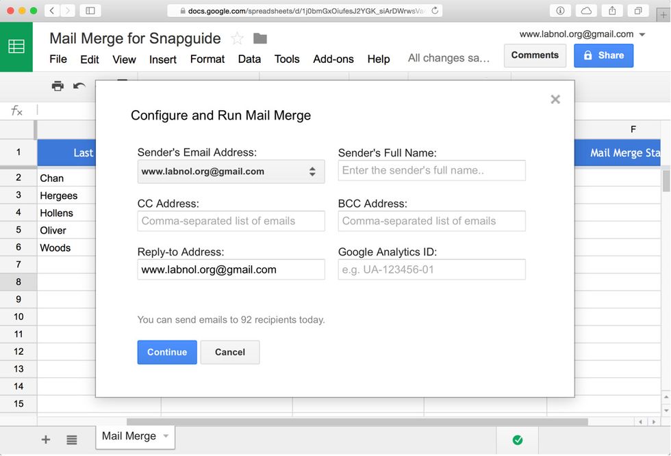Click the green checkmark status icon at bottom
671x456 pixels.
[x=518, y=440]
